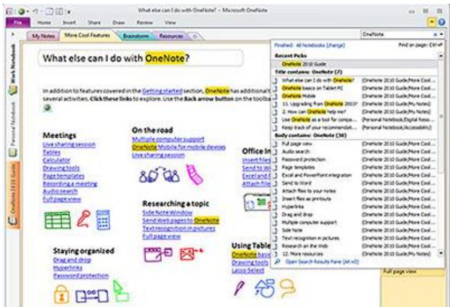Open the Drag and drop link under Staying organized
The height and width of the screenshot is (307, 450).
72,260
